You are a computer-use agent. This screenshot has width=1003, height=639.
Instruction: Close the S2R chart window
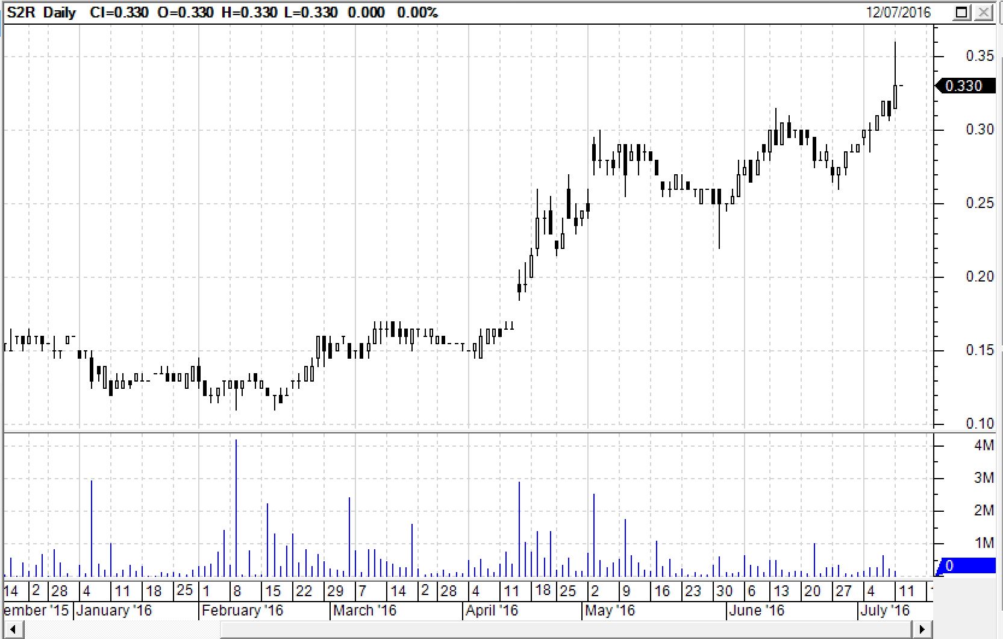click(984, 12)
